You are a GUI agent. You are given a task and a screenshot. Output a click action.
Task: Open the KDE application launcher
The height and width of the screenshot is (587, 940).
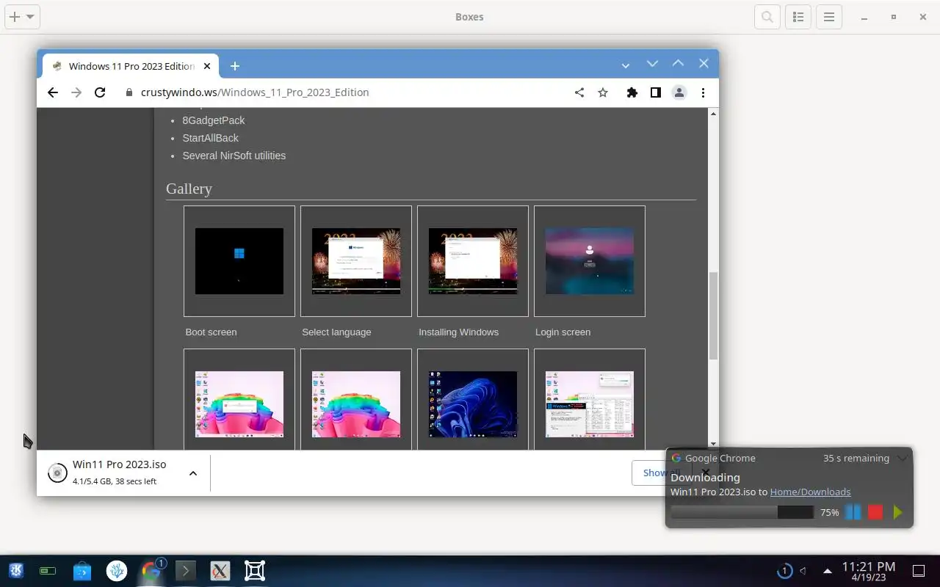coord(15,570)
